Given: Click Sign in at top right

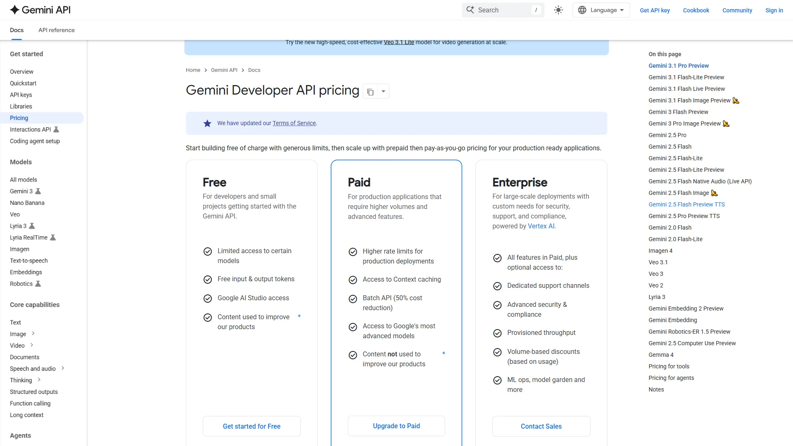Looking at the screenshot, I should pos(774,10).
